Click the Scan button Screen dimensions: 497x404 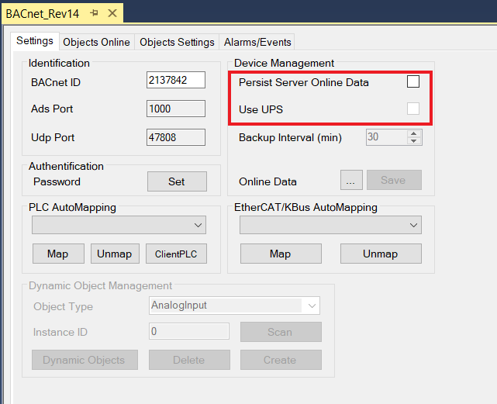click(281, 332)
